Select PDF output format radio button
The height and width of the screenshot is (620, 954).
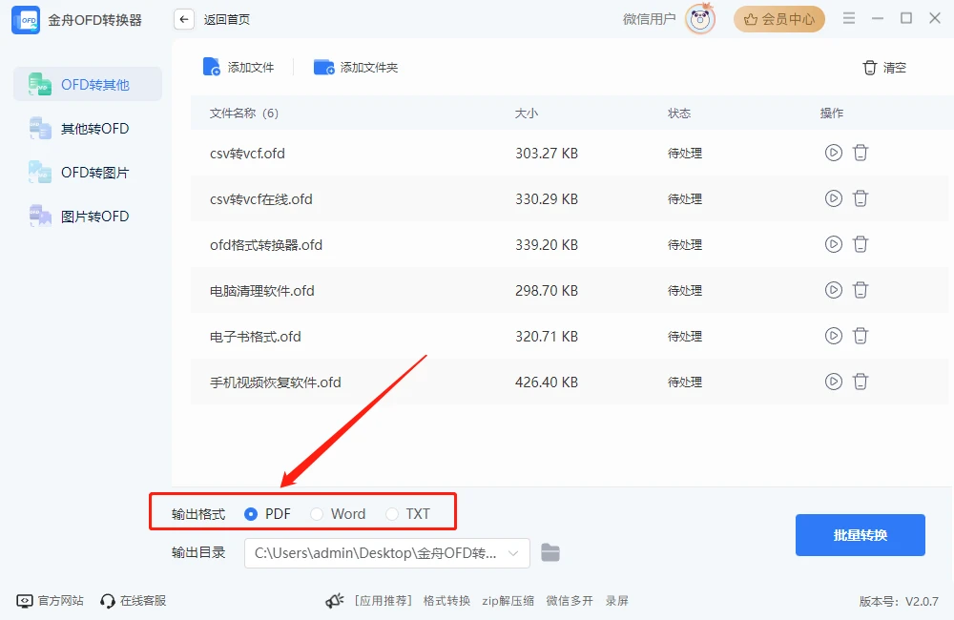point(250,514)
